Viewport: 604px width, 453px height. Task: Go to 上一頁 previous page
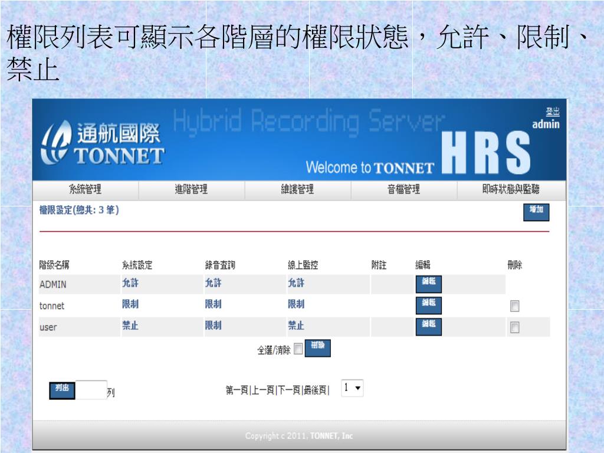(263, 390)
